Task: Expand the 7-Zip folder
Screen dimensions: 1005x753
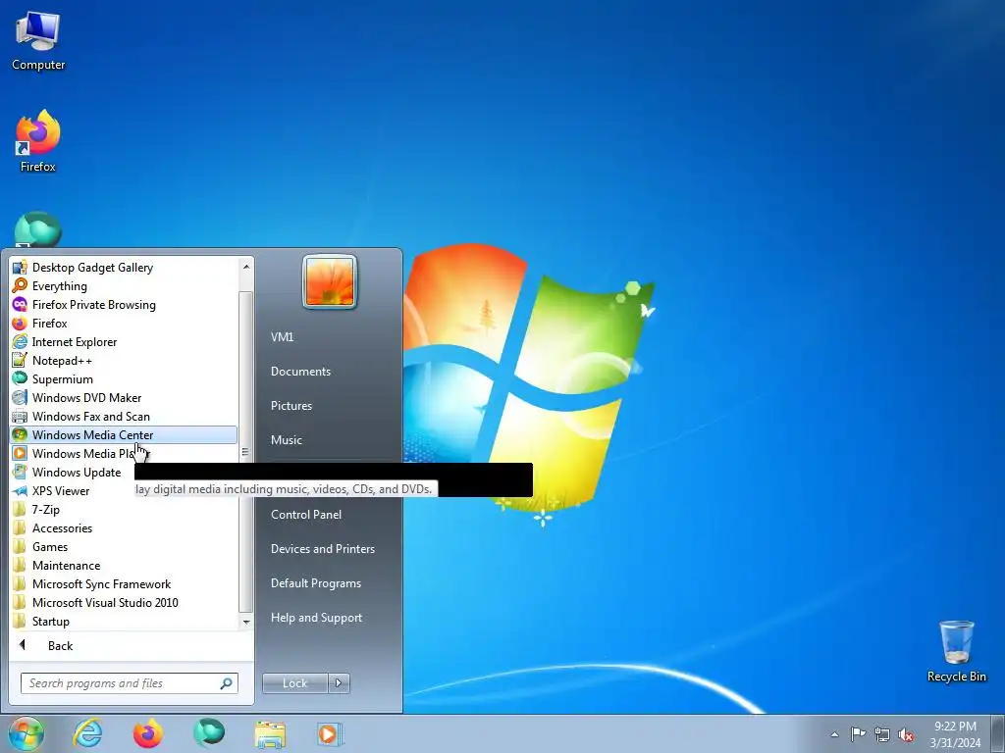Action: coord(123,510)
